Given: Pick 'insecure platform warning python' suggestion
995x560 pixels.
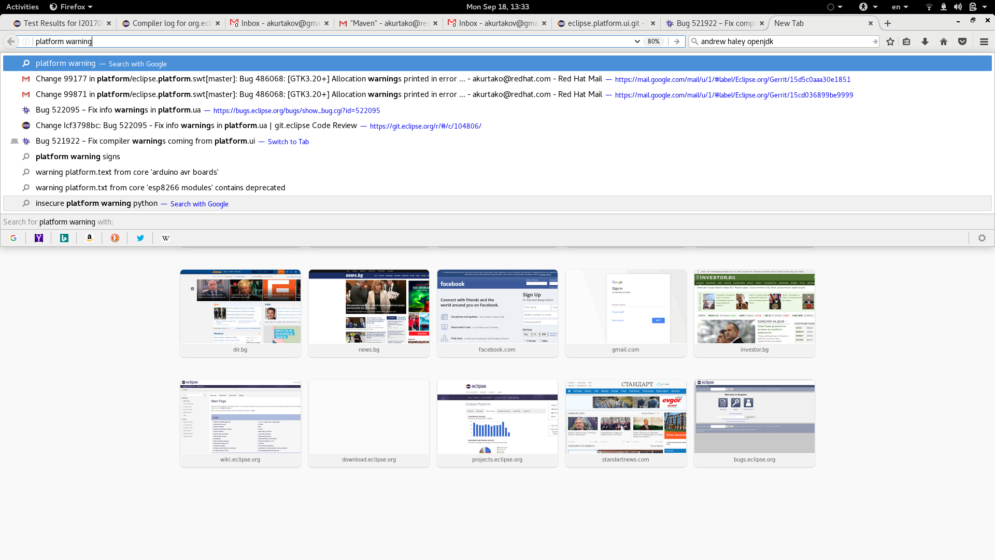Looking at the screenshot, I should click(x=497, y=203).
